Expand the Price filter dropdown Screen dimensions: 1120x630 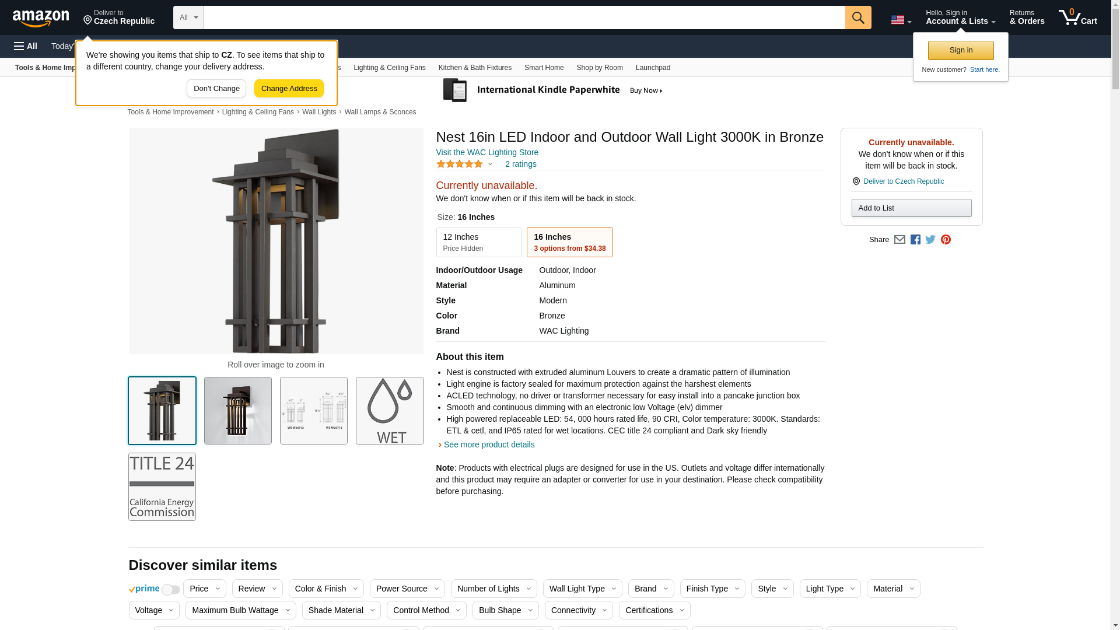[x=204, y=589]
